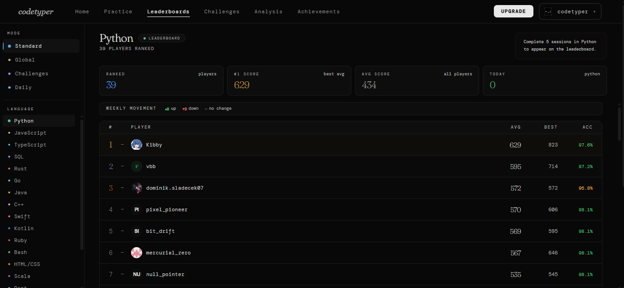Viewport: 624px width, 288px height.
Task: Click the Complete 5 sessions notice
Action: tap(561, 45)
